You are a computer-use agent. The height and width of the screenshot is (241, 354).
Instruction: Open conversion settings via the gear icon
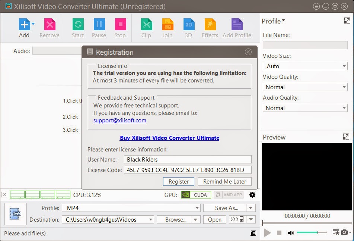coord(252,194)
